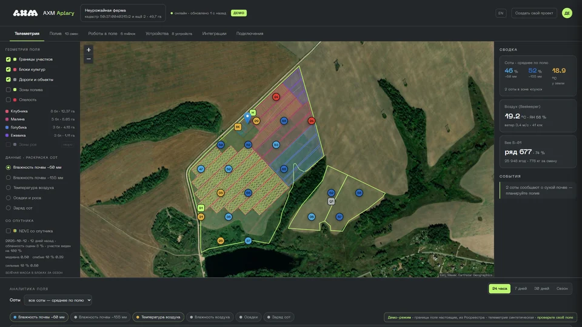Viewport: 582px width, 327px height.
Task: Enable NDVI со спутника checkbox
Action: 8,231
